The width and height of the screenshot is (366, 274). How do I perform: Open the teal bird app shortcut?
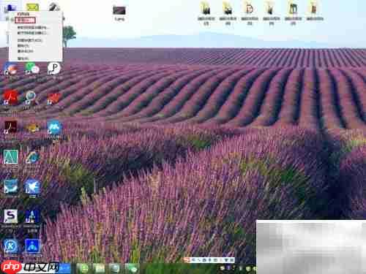click(x=11, y=186)
